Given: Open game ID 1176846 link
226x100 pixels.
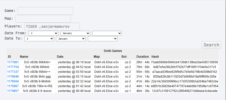Looking at the screenshot, I should 13,77.
